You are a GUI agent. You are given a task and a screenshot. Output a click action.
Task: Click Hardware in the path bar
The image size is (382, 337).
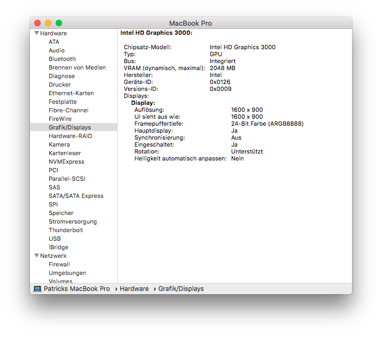tap(134, 289)
